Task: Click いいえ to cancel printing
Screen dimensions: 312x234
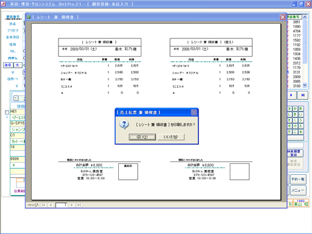Action: pos(171,137)
